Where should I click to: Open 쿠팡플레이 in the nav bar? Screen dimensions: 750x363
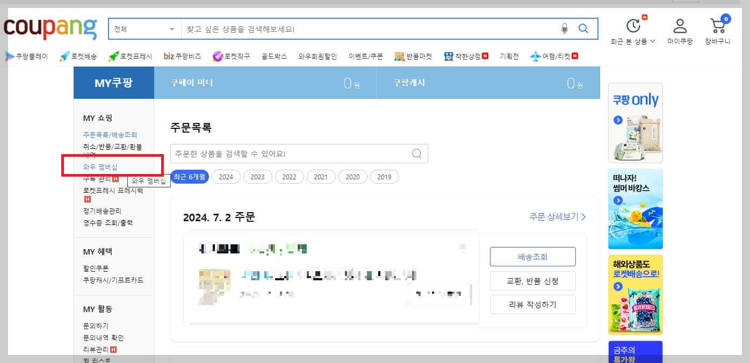pyautogui.click(x=27, y=56)
